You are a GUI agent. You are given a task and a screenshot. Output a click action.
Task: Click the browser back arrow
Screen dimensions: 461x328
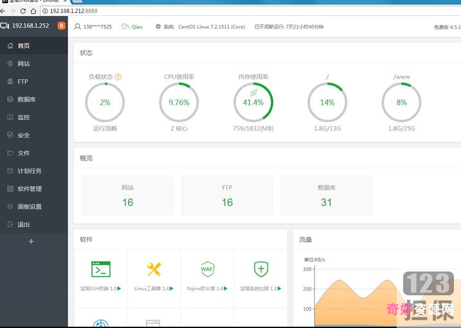coord(3,11)
